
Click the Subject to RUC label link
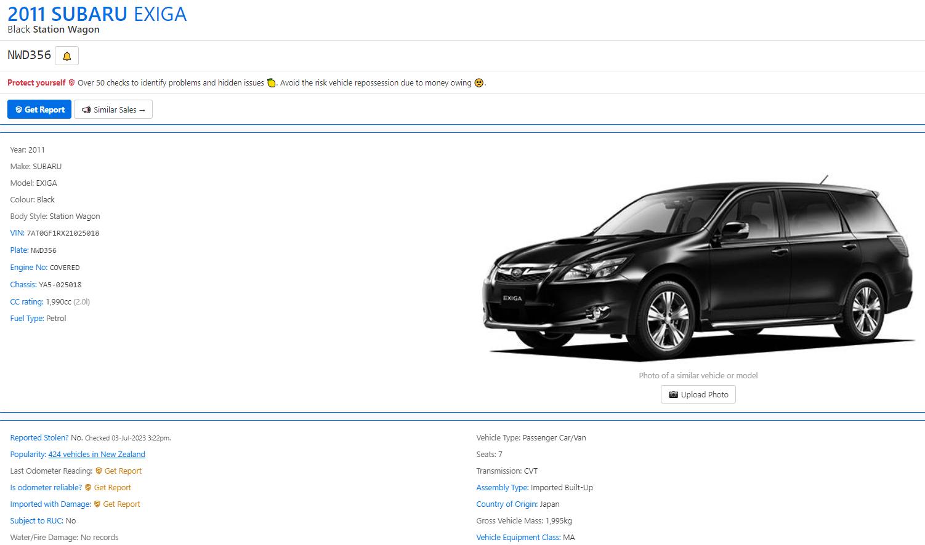pos(36,520)
